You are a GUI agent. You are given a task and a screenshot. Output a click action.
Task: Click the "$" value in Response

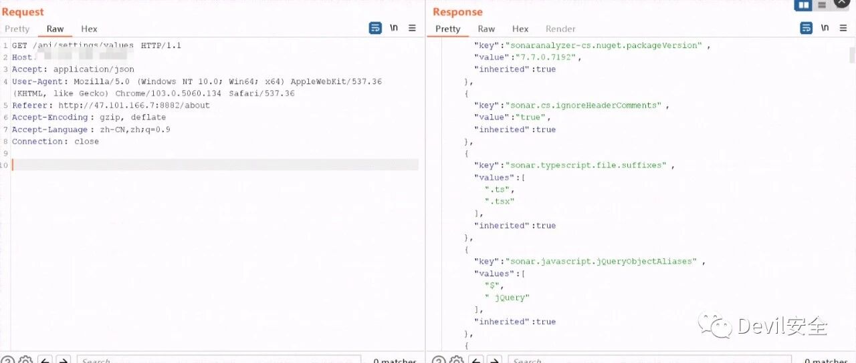pos(493,286)
